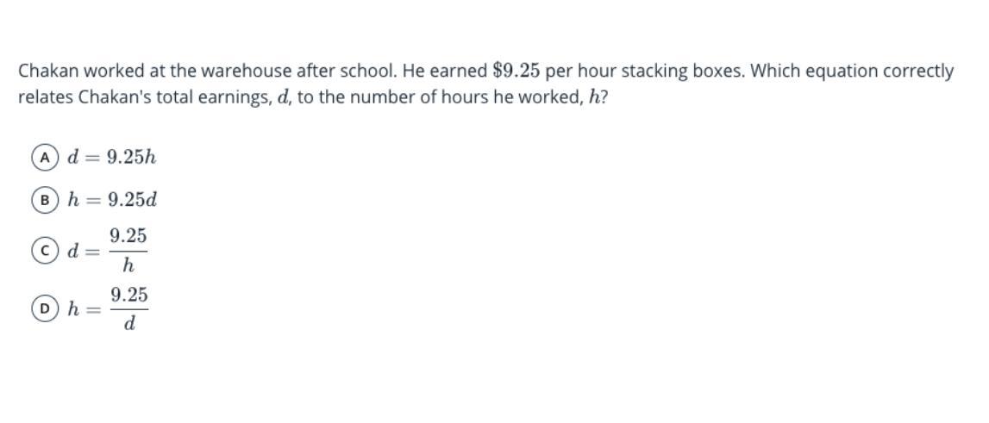Select answer choice A radio button
Screen dimensions: 989x423
(44, 158)
